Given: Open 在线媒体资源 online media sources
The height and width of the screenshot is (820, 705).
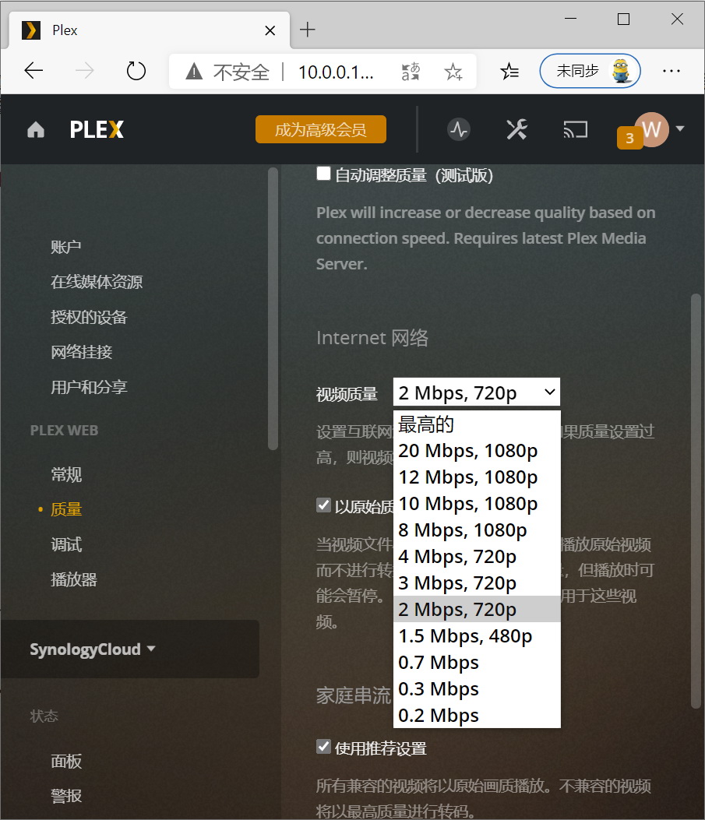Looking at the screenshot, I should pyautogui.click(x=97, y=282).
